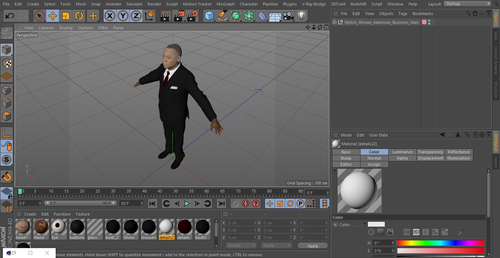500x258 pixels.
Task: Open the color wheel mode icon
Action: (371, 232)
